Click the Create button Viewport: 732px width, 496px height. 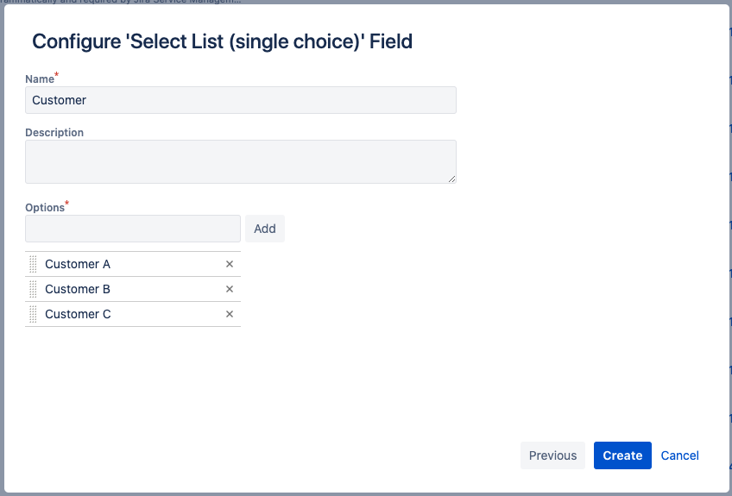622,455
